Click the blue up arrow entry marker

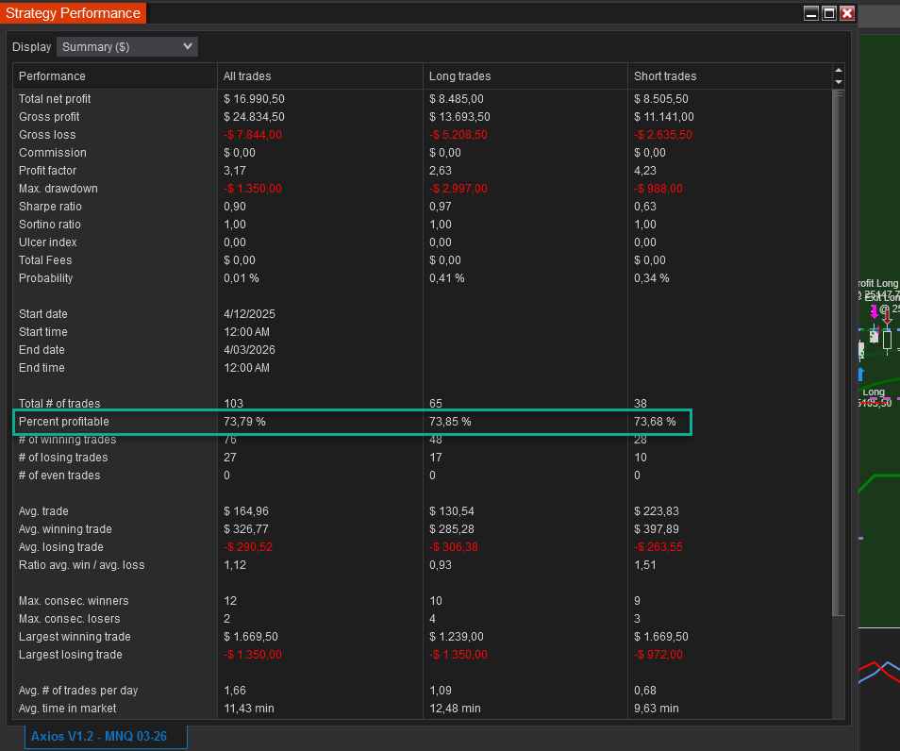(862, 375)
